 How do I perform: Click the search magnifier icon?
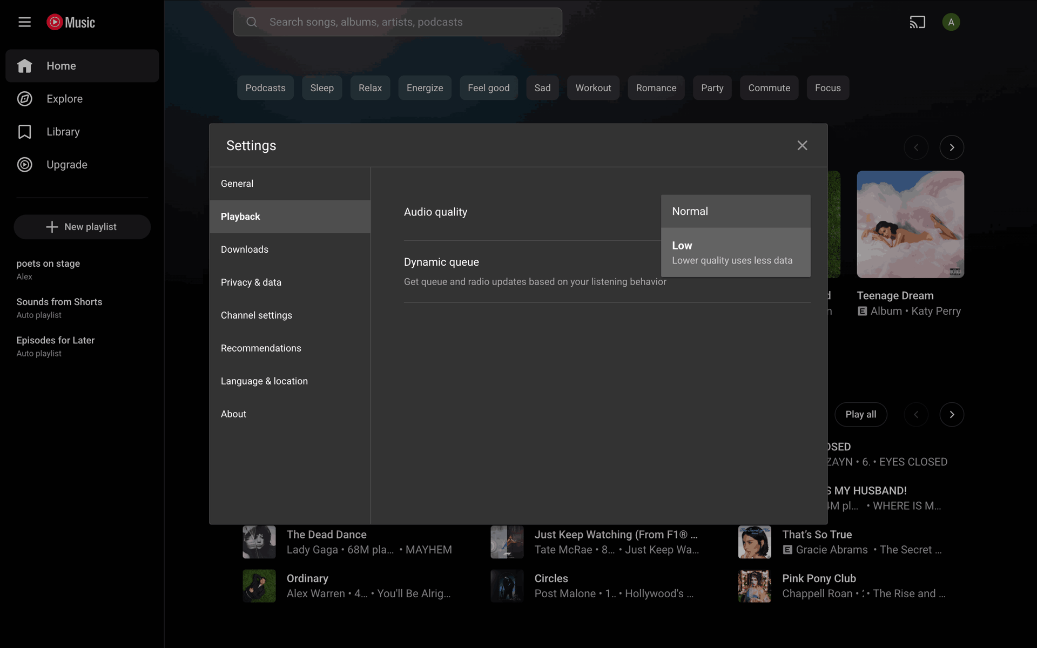pos(252,22)
